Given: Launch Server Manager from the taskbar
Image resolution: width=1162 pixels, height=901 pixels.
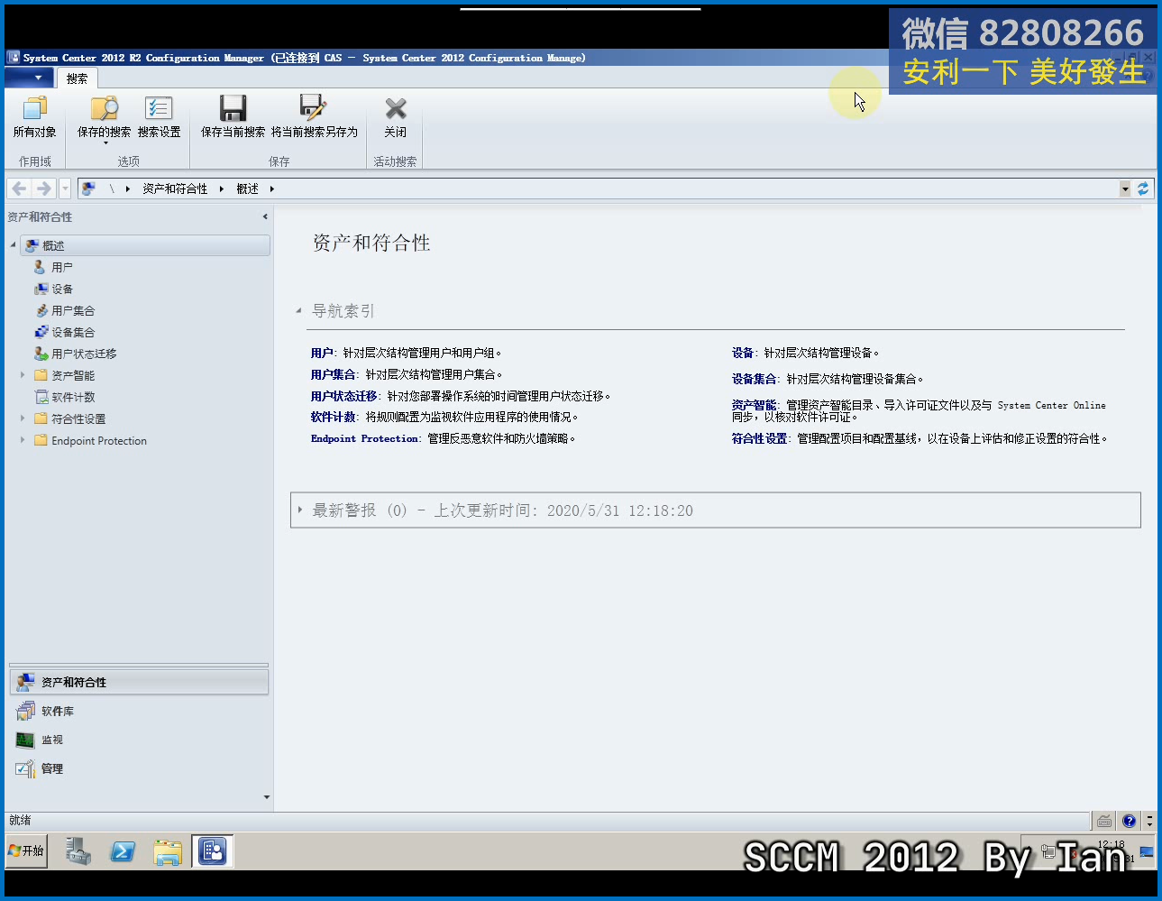Looking at the screenshot, I should pyautogui.click(x=78, y=850).
